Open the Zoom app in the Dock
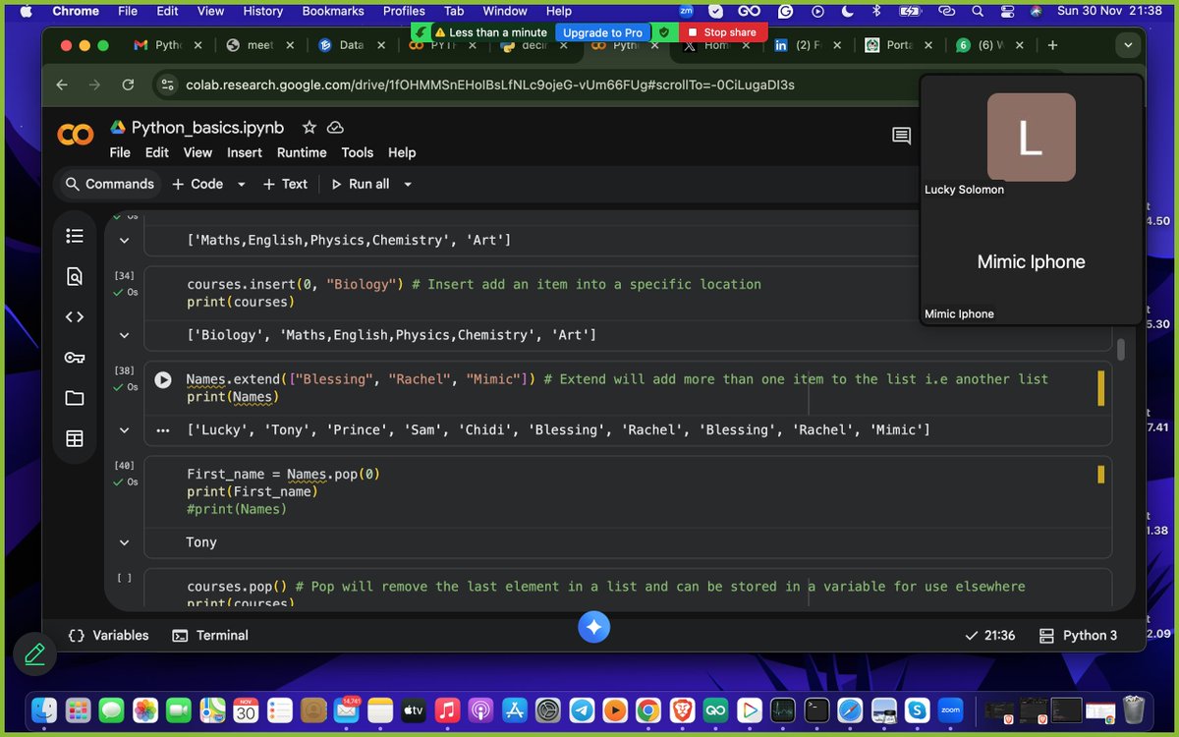This screenshot has width=1179, height=737. [950, 709]
